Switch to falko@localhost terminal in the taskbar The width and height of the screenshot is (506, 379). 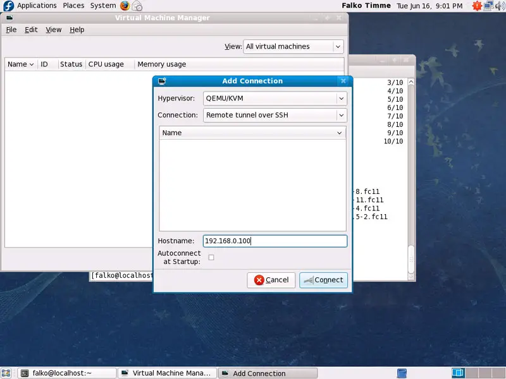point(67,373)
